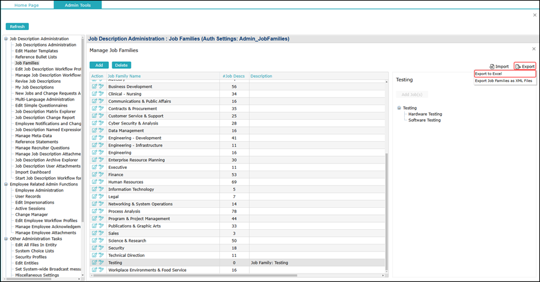The width and height of the screenshot is (540, 282).
Task: Open Reference Bullet Lists in the sidebar
Action: click(36, 57)
